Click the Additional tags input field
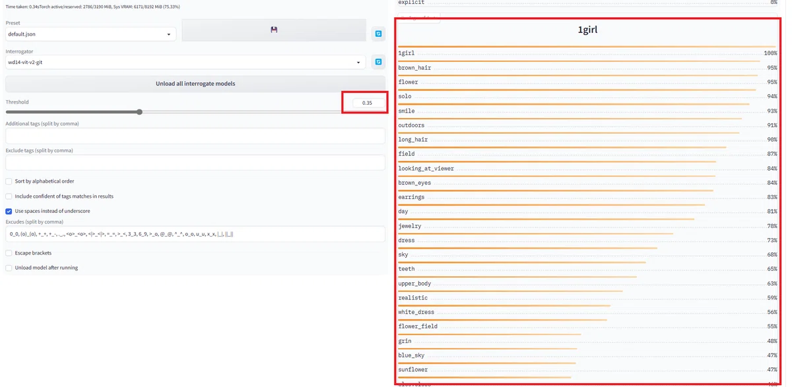The width and height of the screenshot is (792, 387). tap(195, 136)
